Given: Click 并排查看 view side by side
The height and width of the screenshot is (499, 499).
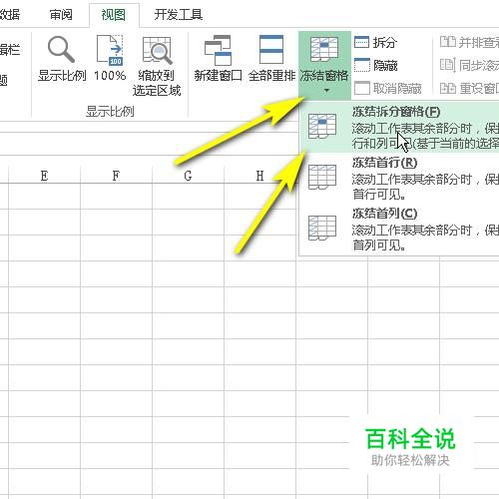Looking at the screenshot, I should [469, 43].
